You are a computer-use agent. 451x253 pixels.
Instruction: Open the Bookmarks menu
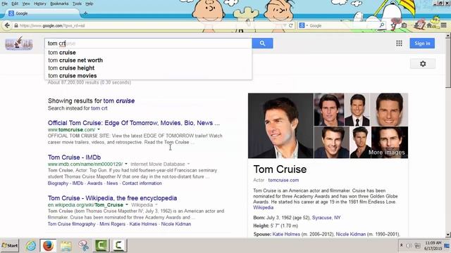59,4
